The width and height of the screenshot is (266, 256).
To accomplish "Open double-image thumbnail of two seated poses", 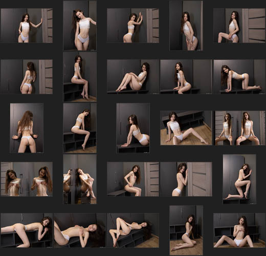I will click(240, 128).
